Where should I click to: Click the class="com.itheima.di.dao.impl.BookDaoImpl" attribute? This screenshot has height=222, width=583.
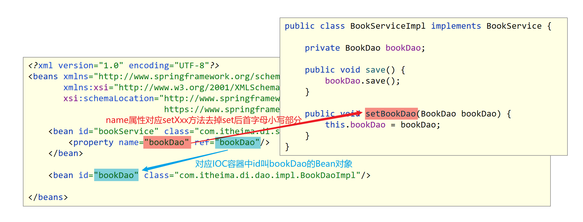[x=252, y=175]
